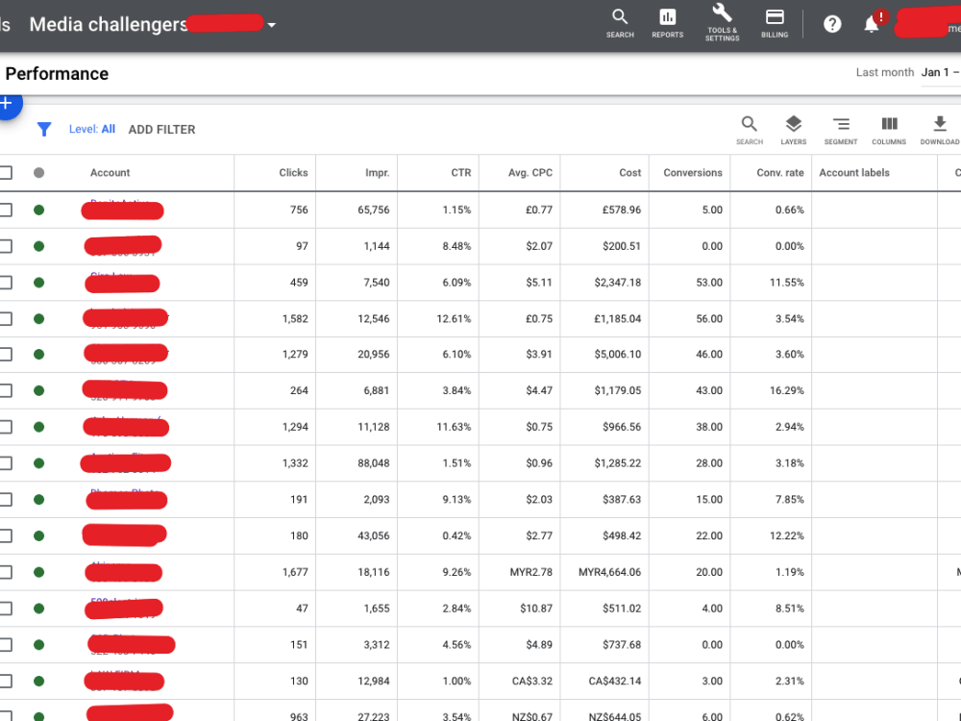Click impressions value 43,056
Image resolution: width=961 pixels, height=721 pixels.
click(x=373, y=535)
